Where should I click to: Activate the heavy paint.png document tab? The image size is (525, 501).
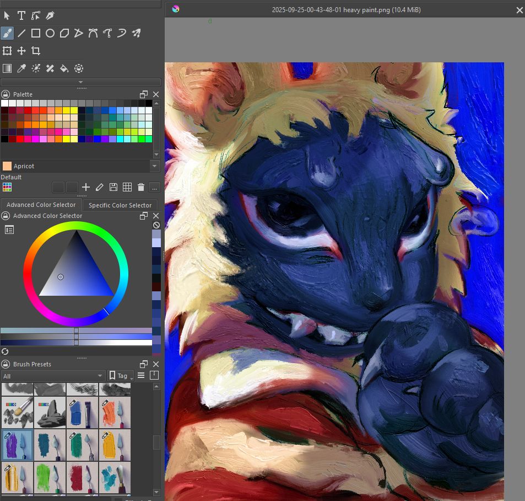point(345,10)
